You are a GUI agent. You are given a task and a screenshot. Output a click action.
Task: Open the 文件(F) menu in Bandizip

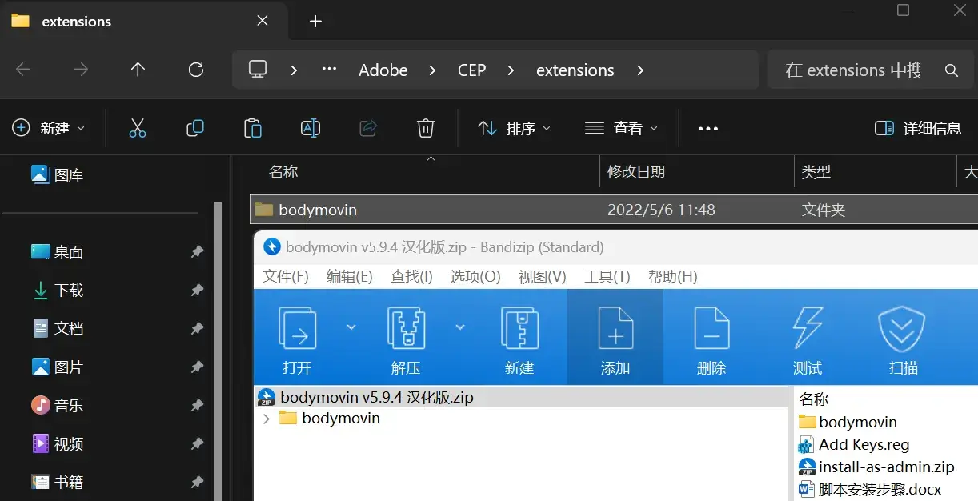[286, 276]
